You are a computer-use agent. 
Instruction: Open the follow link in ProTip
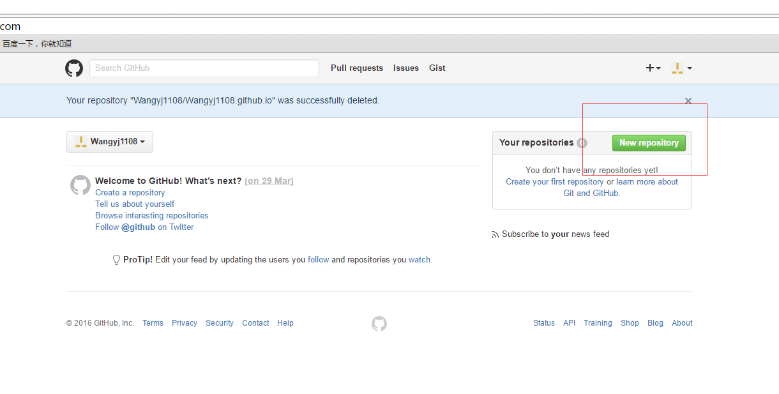click(319, 260)
